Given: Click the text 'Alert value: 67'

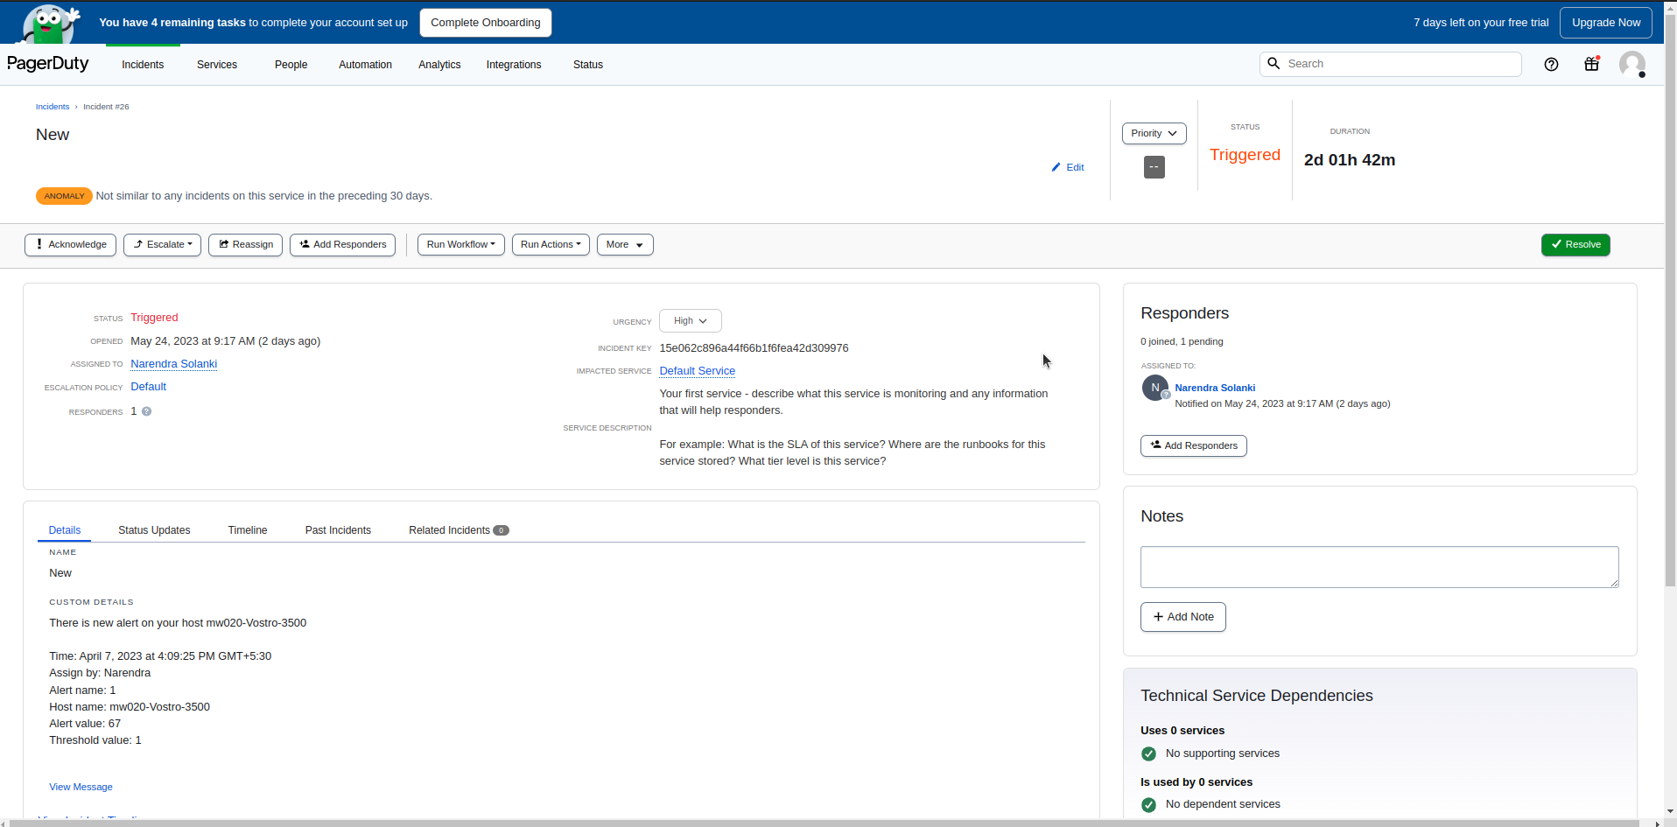Looking at the screenshot, I should pyautogui.click(x=85, y=724).
